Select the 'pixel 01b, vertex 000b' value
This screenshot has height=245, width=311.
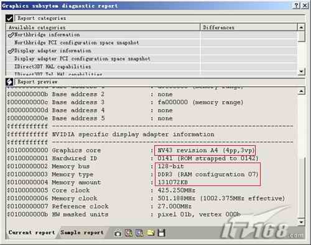pyautogui.click(x=199, y=215)
